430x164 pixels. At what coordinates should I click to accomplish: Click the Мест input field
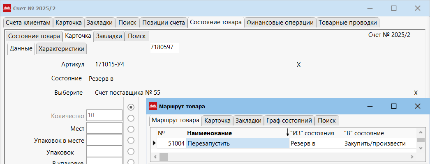[104, 128]
